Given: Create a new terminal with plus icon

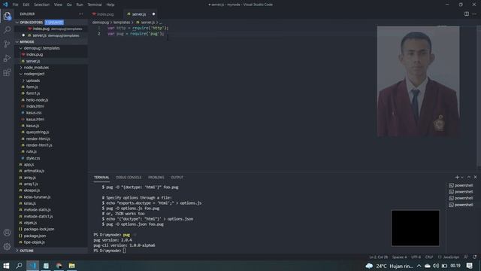Looking at the screenshot, I should click(457, 178).
